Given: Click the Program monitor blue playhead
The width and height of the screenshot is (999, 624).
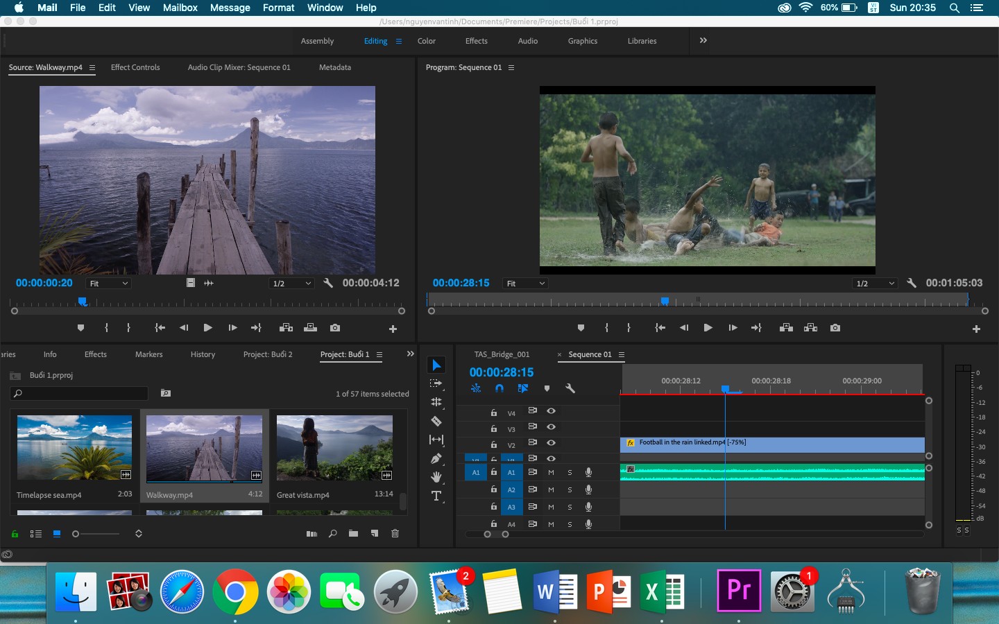Looking at the screenshot, I should click(x=665, y=301).
